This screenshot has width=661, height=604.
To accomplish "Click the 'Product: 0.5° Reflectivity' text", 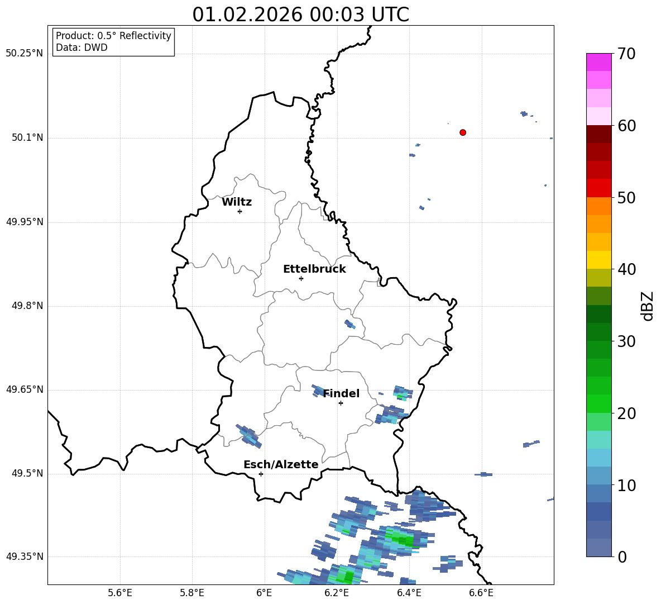I will [113, 35].
